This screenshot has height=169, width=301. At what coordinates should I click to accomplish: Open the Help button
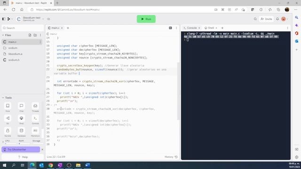pyautogui.click(x=23, y=157)
